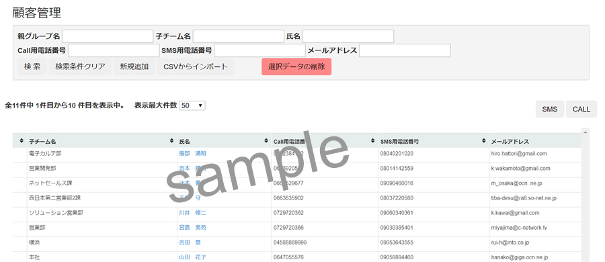Select SMS number 09060340361
The height and width of the screenshot is (262, 605).
click(397, 212)
